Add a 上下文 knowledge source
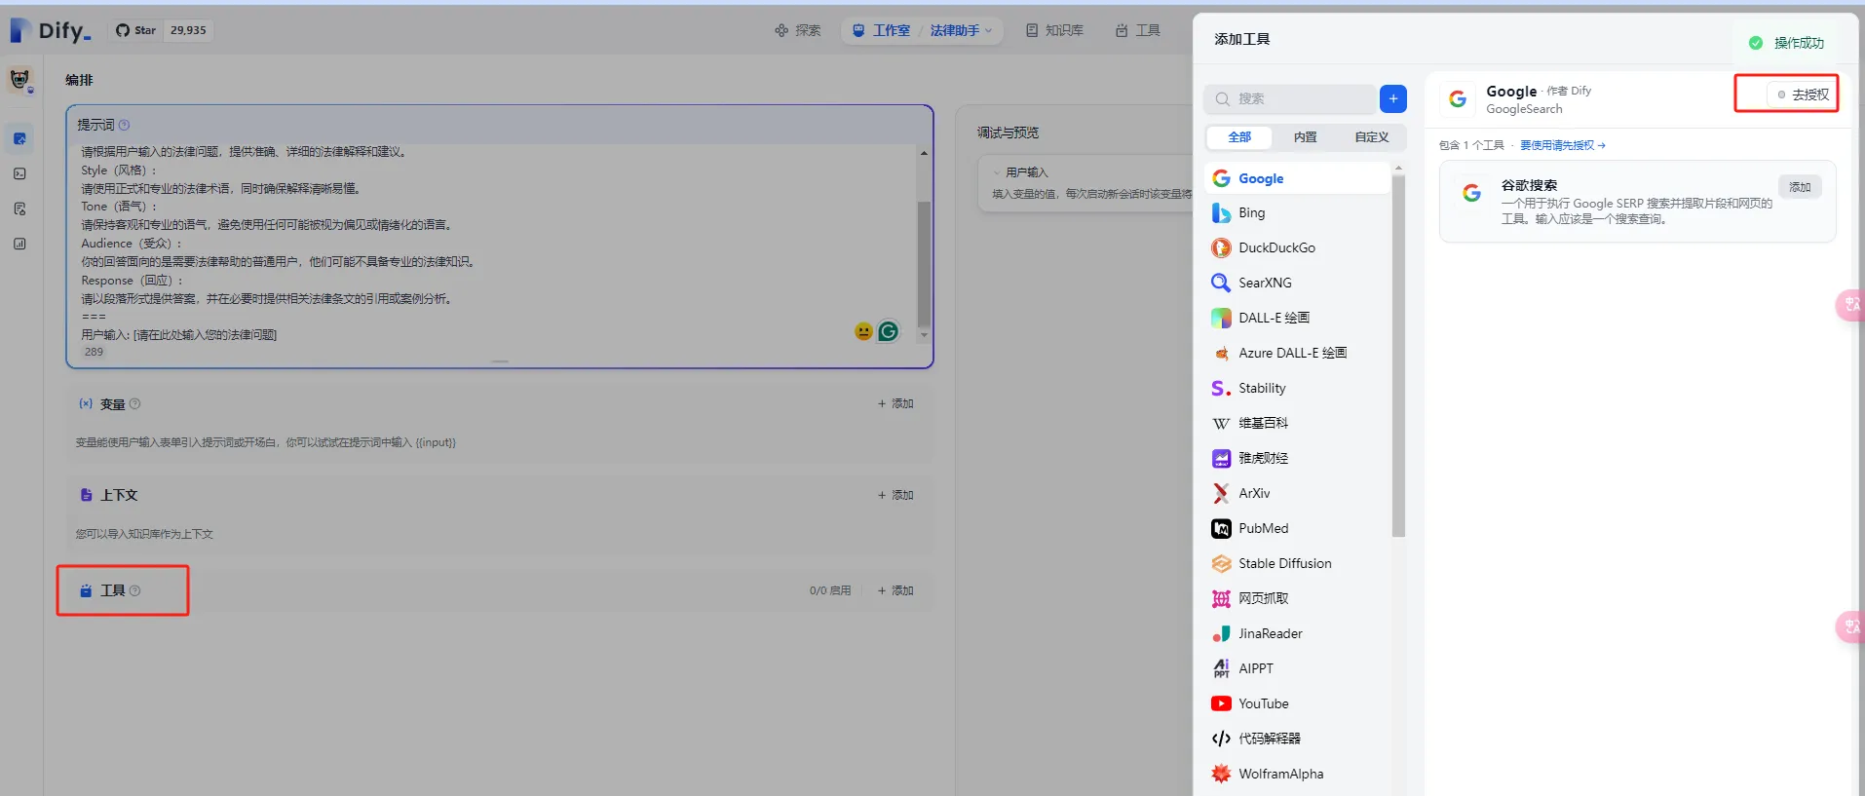This screenshot has height=796, width=1865. coord(895,495)
